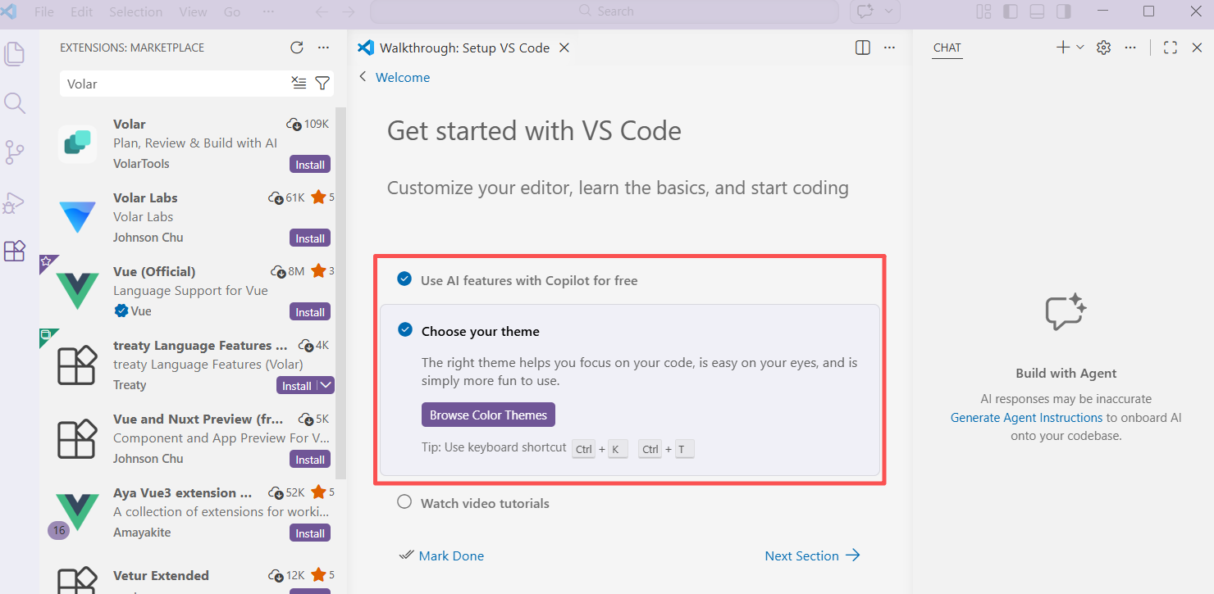Screen dimensions: 1214x594
Task: Open the Generate Agent Instructions link
Action: (1026, 417)
